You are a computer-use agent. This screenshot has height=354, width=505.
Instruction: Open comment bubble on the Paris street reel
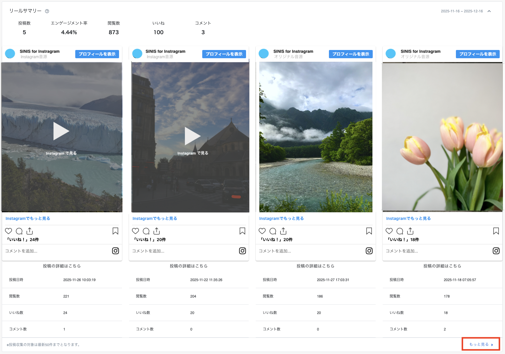coord(146,231)
